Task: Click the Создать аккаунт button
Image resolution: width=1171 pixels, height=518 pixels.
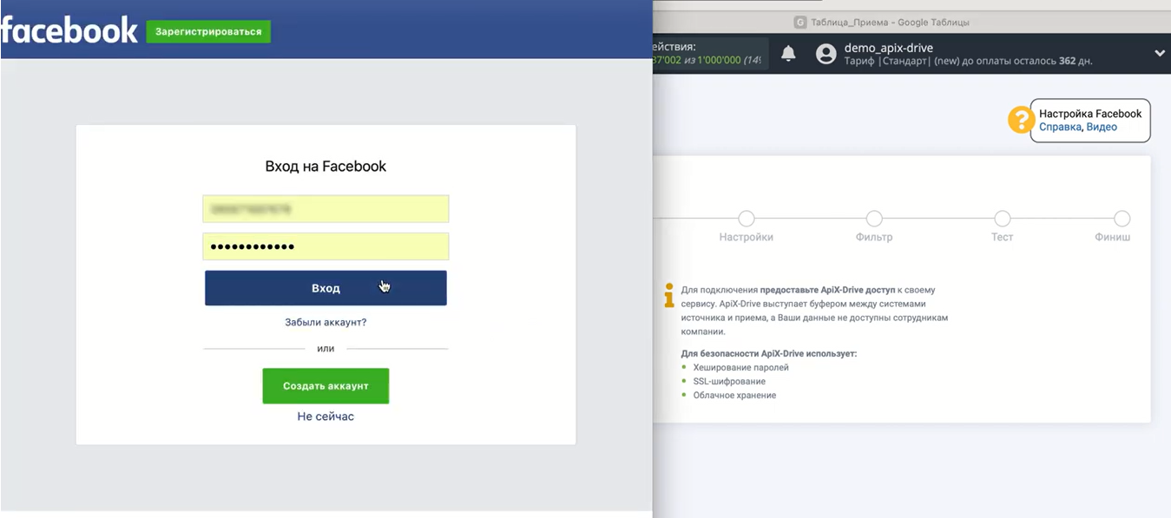Action: tap(326, 386)
